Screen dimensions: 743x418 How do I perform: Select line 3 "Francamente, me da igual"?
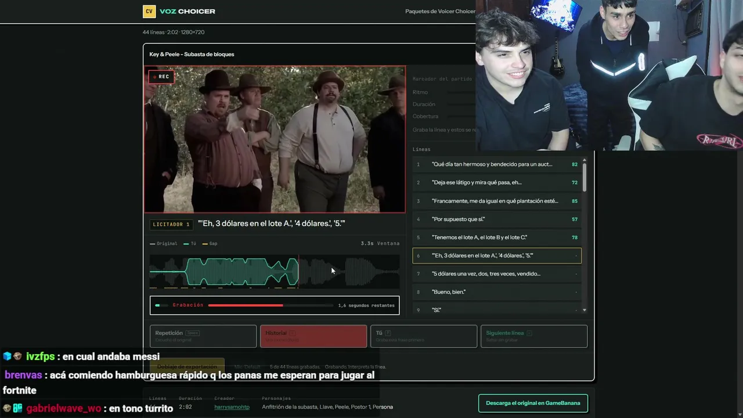[x=497, y=201]
